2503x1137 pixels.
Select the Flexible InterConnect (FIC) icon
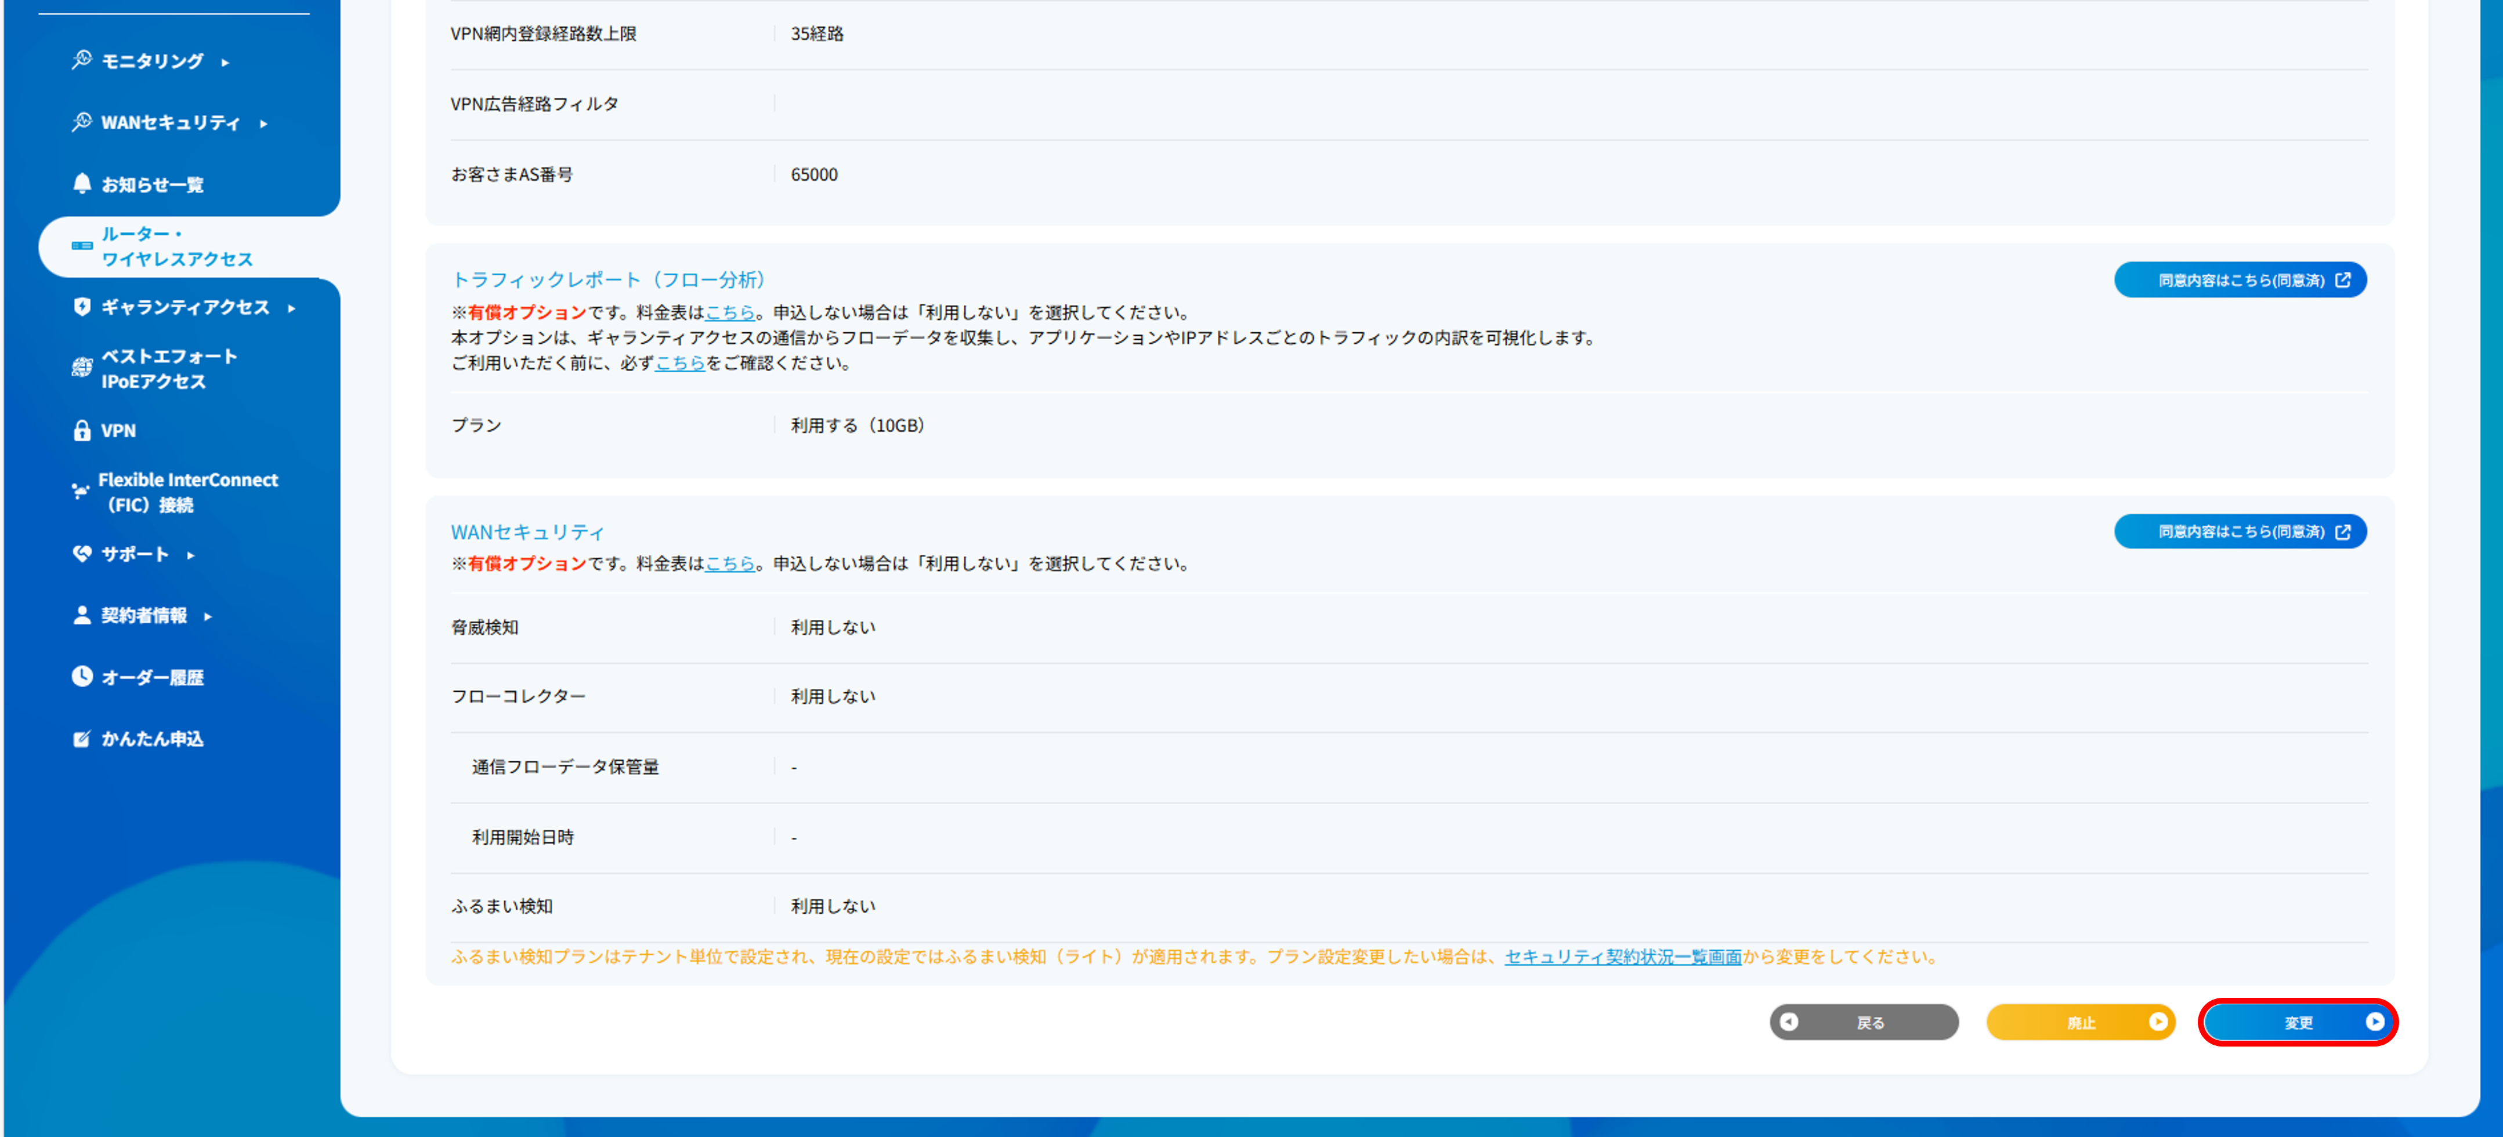[x=82, y=491]
